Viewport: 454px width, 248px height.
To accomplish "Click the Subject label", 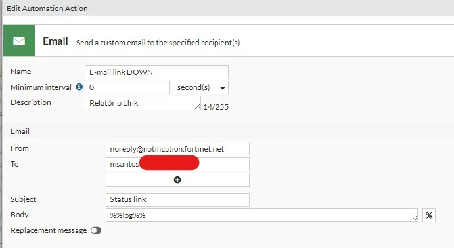I will tap(24, 199).
